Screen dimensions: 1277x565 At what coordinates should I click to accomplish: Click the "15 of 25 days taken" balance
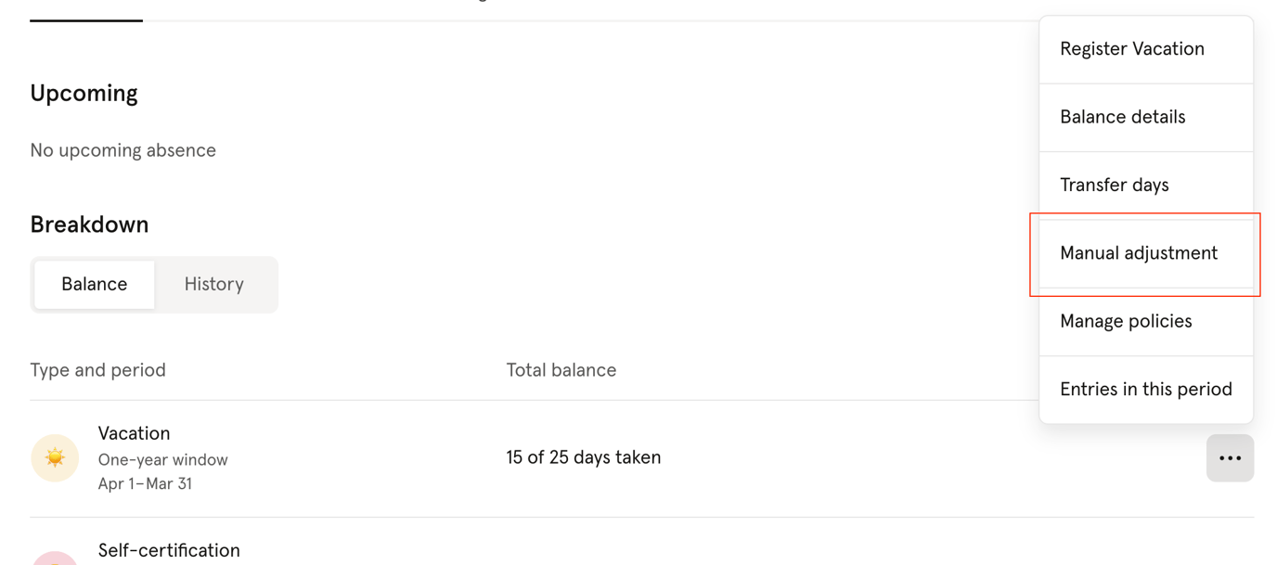pos(584,457)
